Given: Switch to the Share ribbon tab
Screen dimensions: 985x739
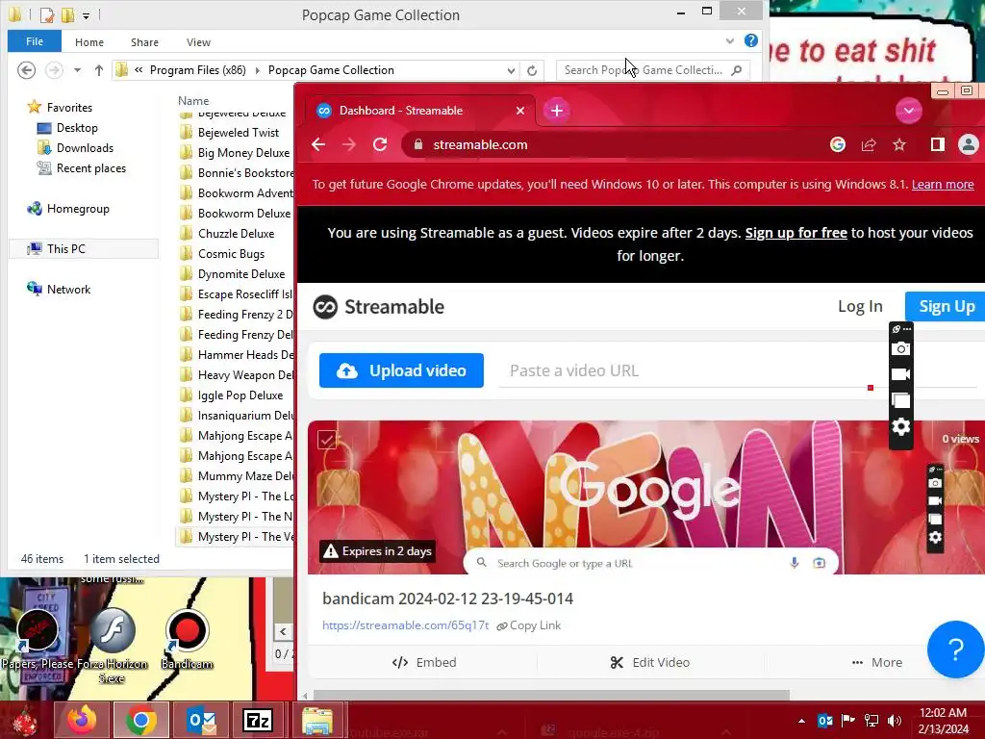Looking at the screenshot, I should pos(144,42).
